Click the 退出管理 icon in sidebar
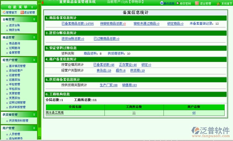 point(22,12)
